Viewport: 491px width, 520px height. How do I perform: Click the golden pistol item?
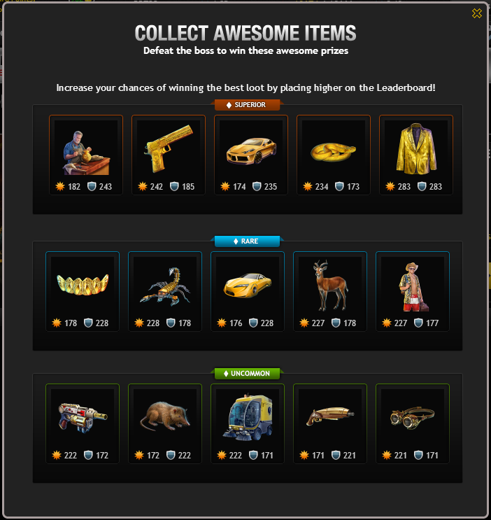pyautogui.click(x=169, y=155)
